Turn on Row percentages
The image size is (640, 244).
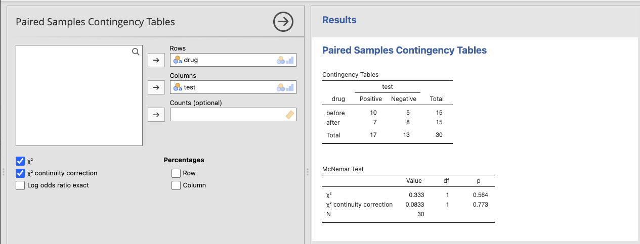click(x=176, y=173)
